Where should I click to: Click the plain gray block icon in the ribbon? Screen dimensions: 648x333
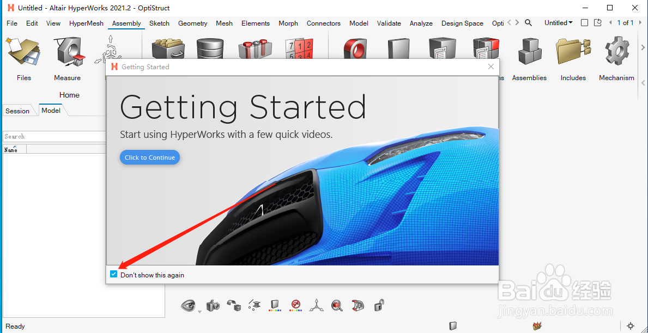[398, 49]
